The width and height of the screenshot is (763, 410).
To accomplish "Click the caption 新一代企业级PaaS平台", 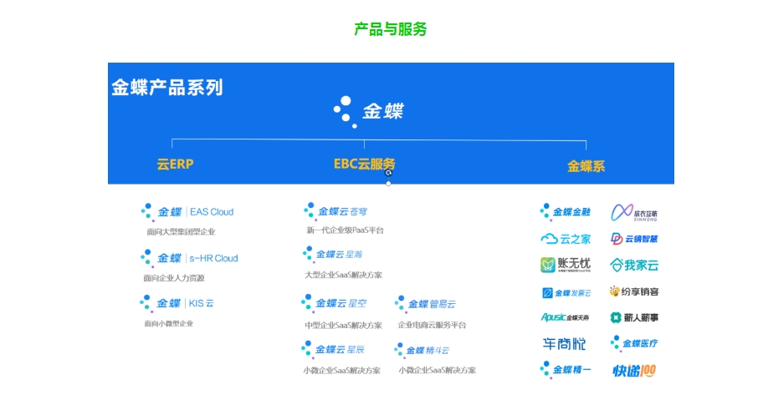I will pyautogui.click(x=345, y=230).
